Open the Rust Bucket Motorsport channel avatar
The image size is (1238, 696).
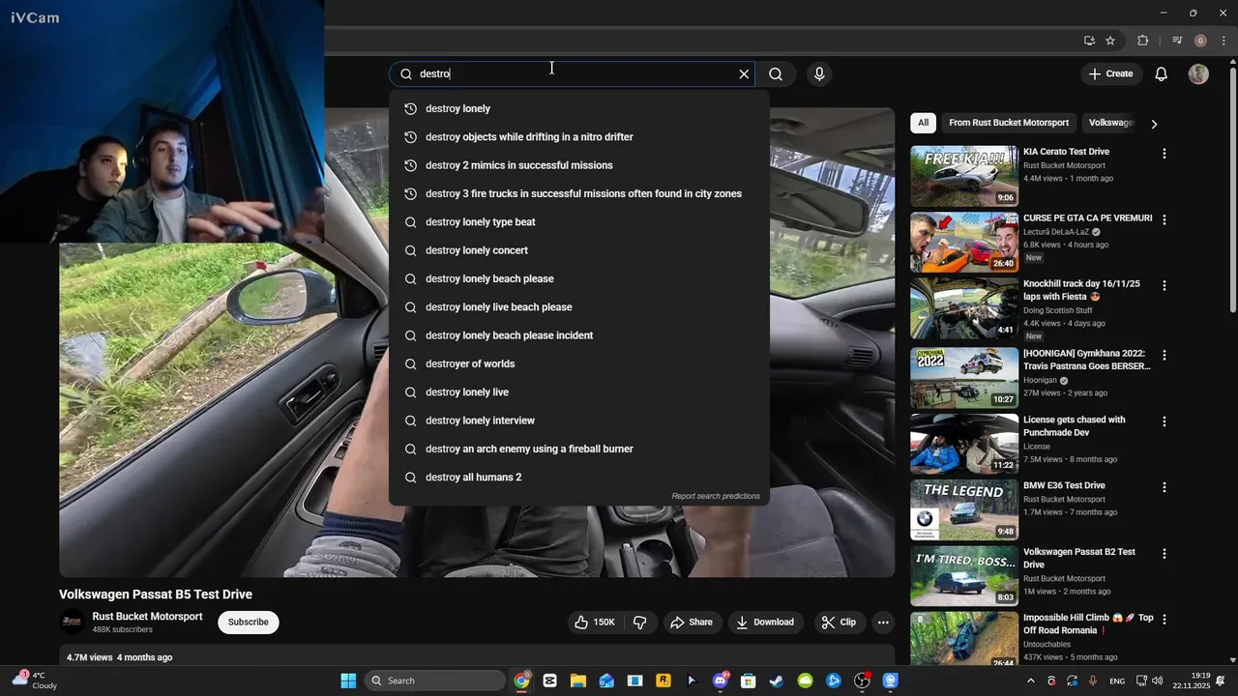pyautogui.click(x=72, y=623)
